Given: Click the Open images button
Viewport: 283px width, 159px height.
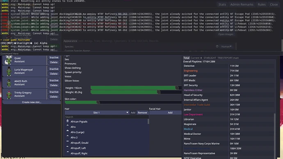Looking at the screenshot, I should click(226, 34).
